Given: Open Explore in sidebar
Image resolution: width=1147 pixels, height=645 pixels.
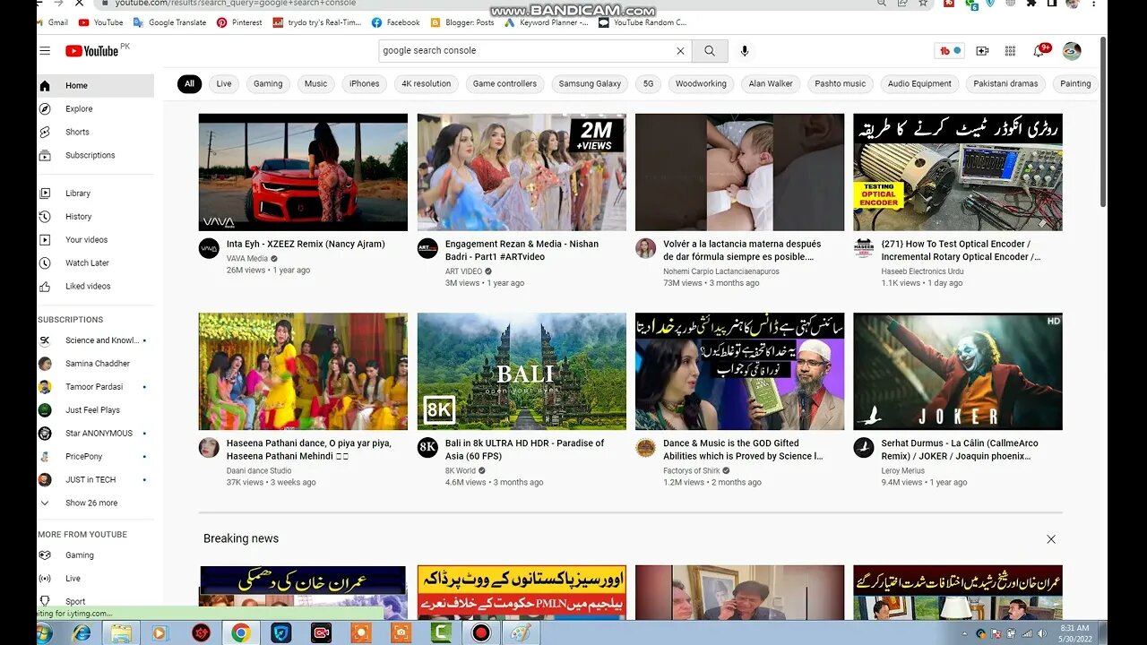Looking at the screenshot, I should 95,109.
